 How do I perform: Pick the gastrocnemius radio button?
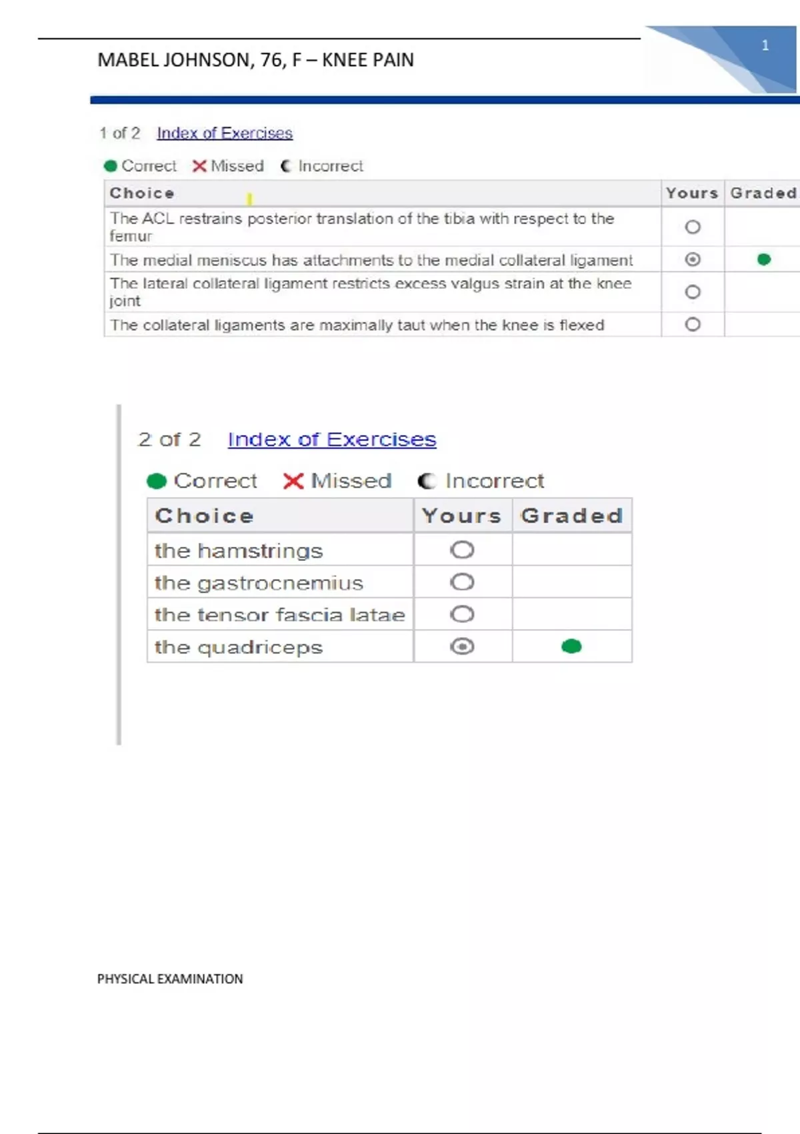tap(462, 582)
